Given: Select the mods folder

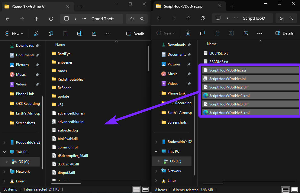Looking at the screenshot, I should click(x=62, y=71).
